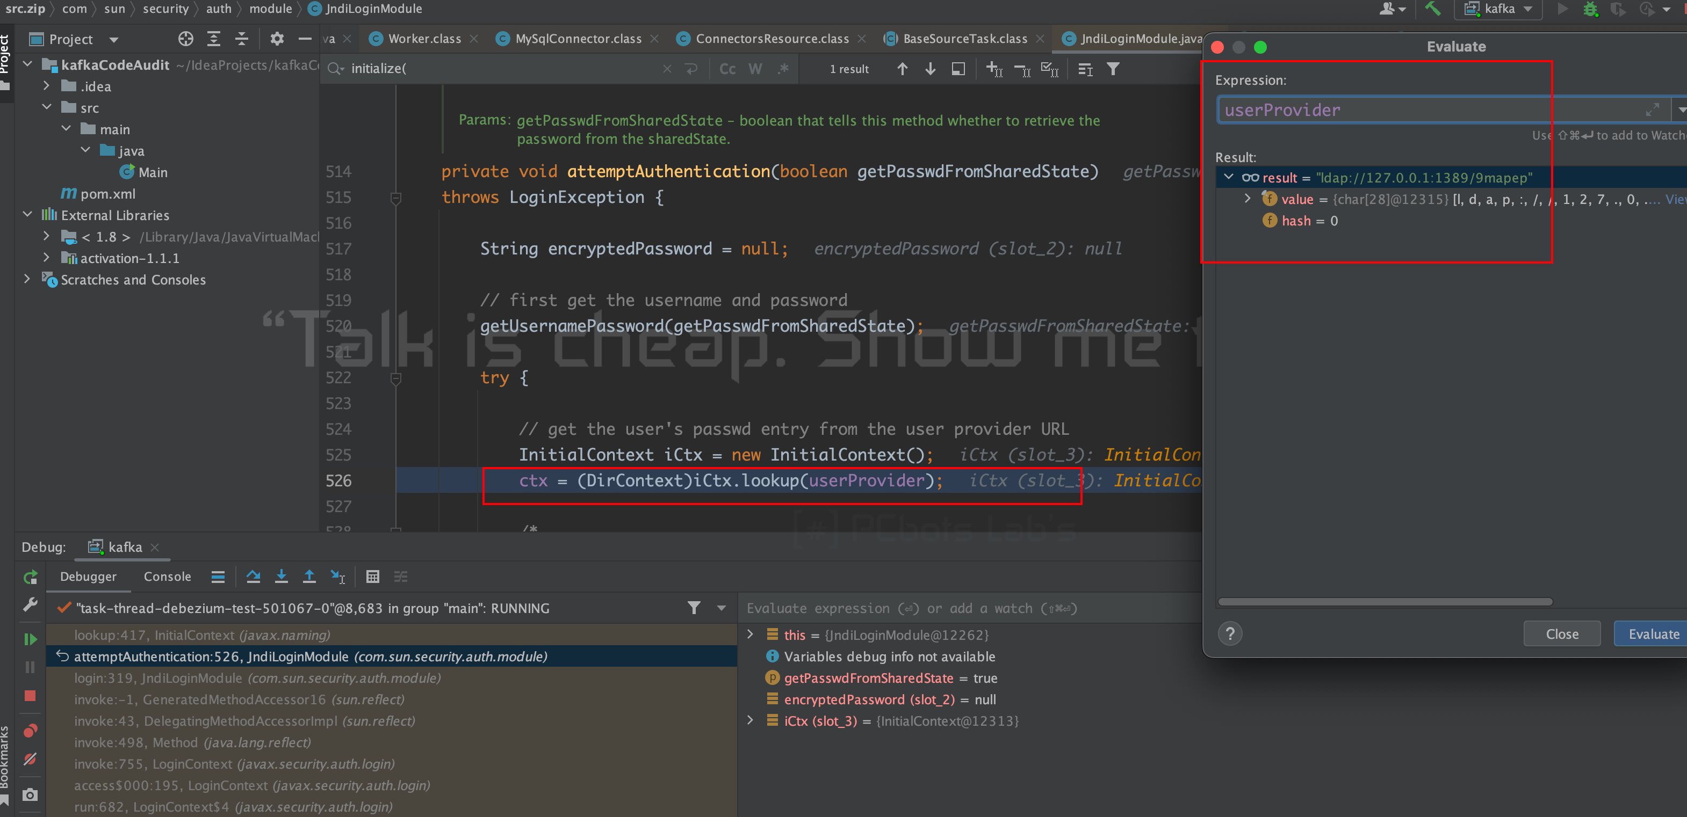1687x817 pixels.
Task: Switch to the ConnectorsResource.class tab
Action: coord(772,39)
